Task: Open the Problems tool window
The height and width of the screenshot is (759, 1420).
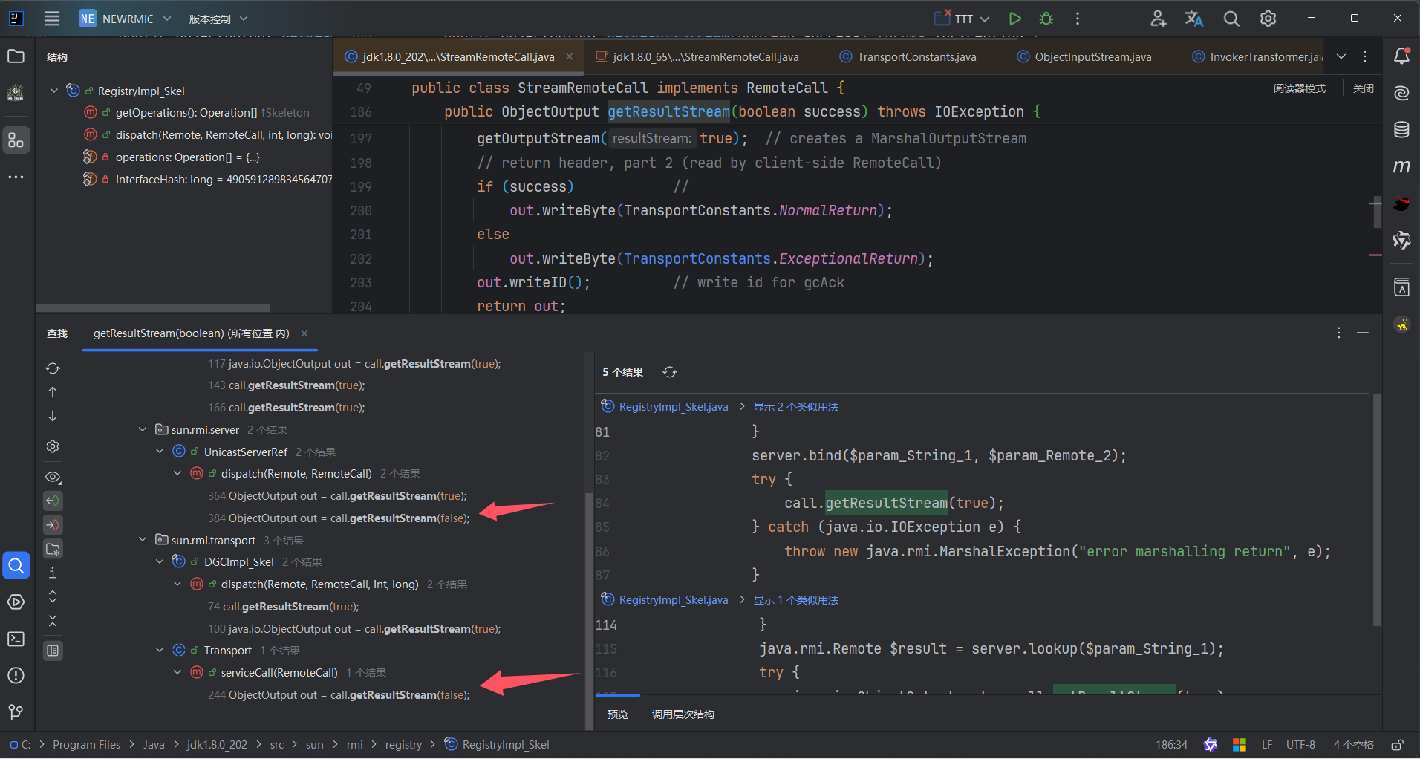Action: click(x=16, y=676)
